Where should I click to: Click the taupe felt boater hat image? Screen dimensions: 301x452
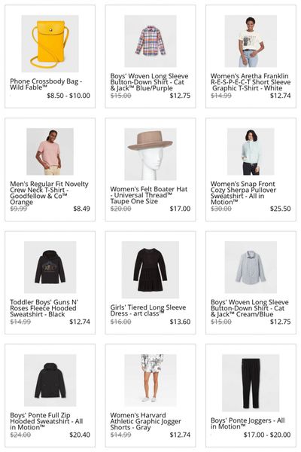pyautogui.click(x=150, y=154)
